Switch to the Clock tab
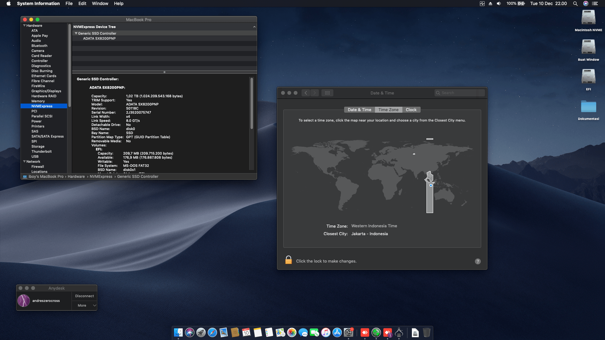 [x=411, y=110]
